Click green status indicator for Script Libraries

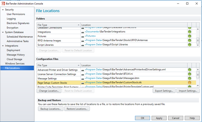pyautogui.click(x=189, y=45)
